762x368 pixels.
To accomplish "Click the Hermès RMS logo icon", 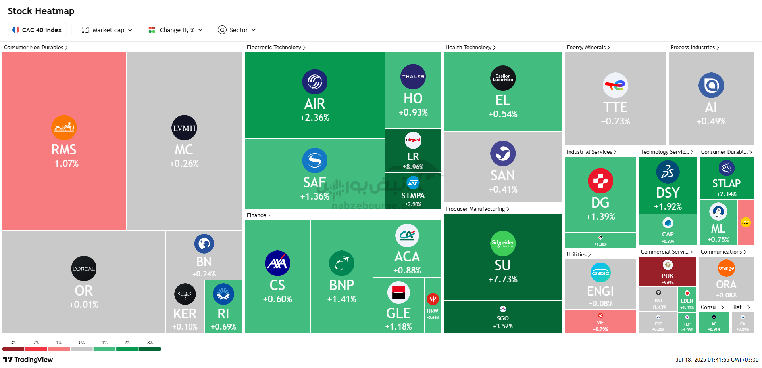I will tap(64, 128).
